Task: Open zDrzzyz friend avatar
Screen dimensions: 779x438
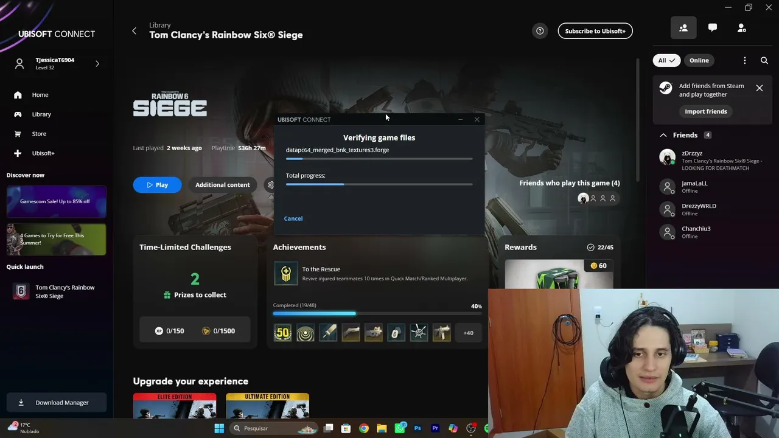Action: point(668,157)
